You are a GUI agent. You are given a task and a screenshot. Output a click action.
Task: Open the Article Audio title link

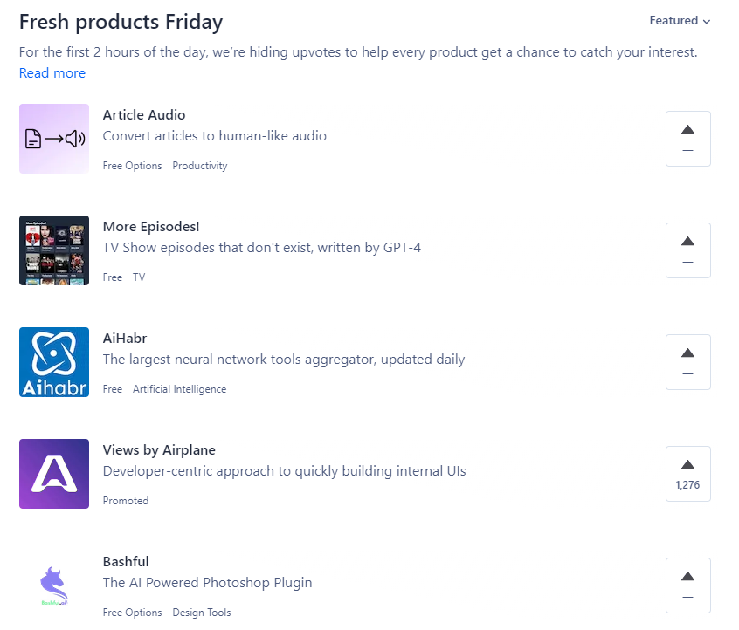point(144,115)
